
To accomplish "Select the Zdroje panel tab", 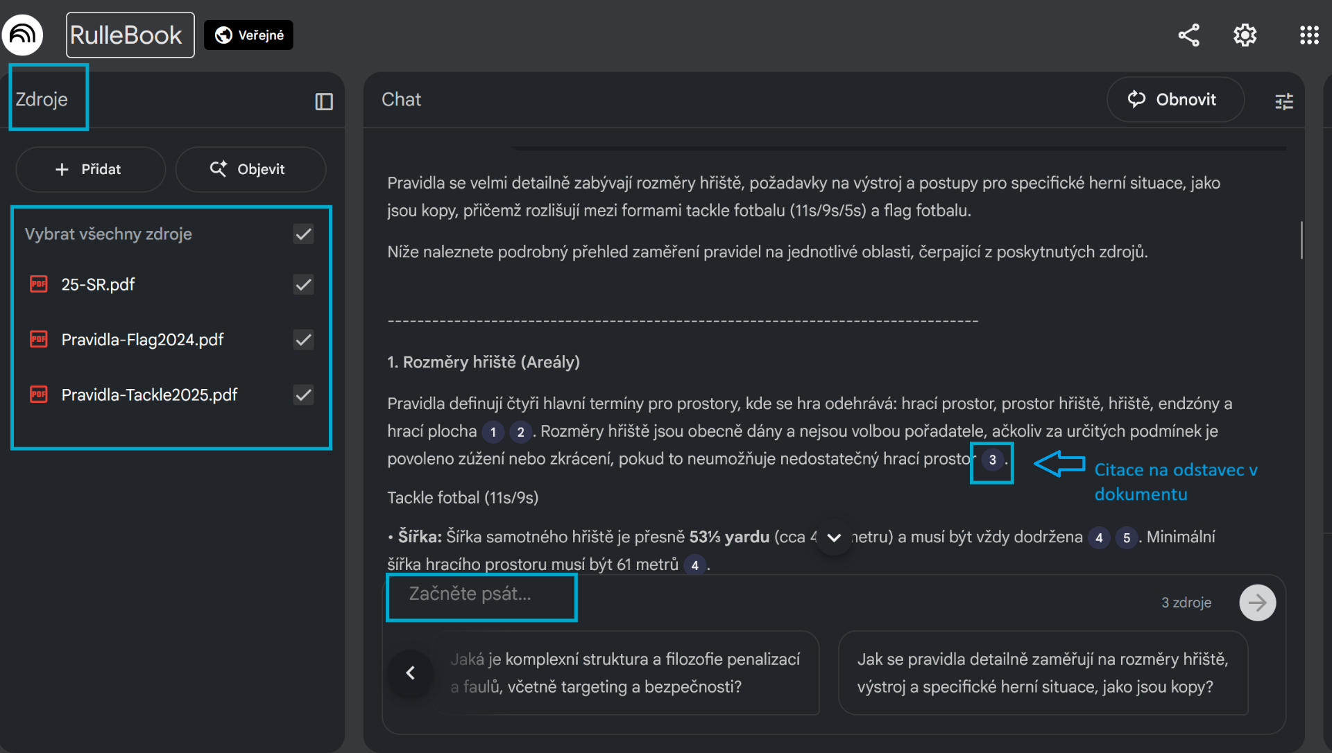I will [42, 99].
